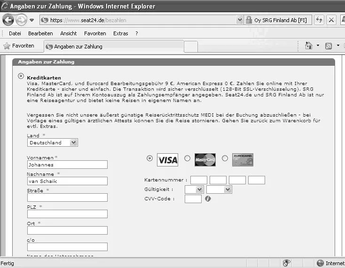This screenshot has height=268, width=345.
Task: Open the Ansicht menu
Action: click(69, 33)
